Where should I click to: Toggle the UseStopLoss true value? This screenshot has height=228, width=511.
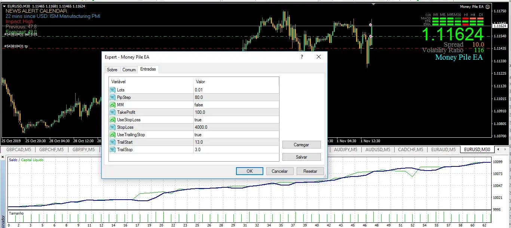click(x=198, y=120)
